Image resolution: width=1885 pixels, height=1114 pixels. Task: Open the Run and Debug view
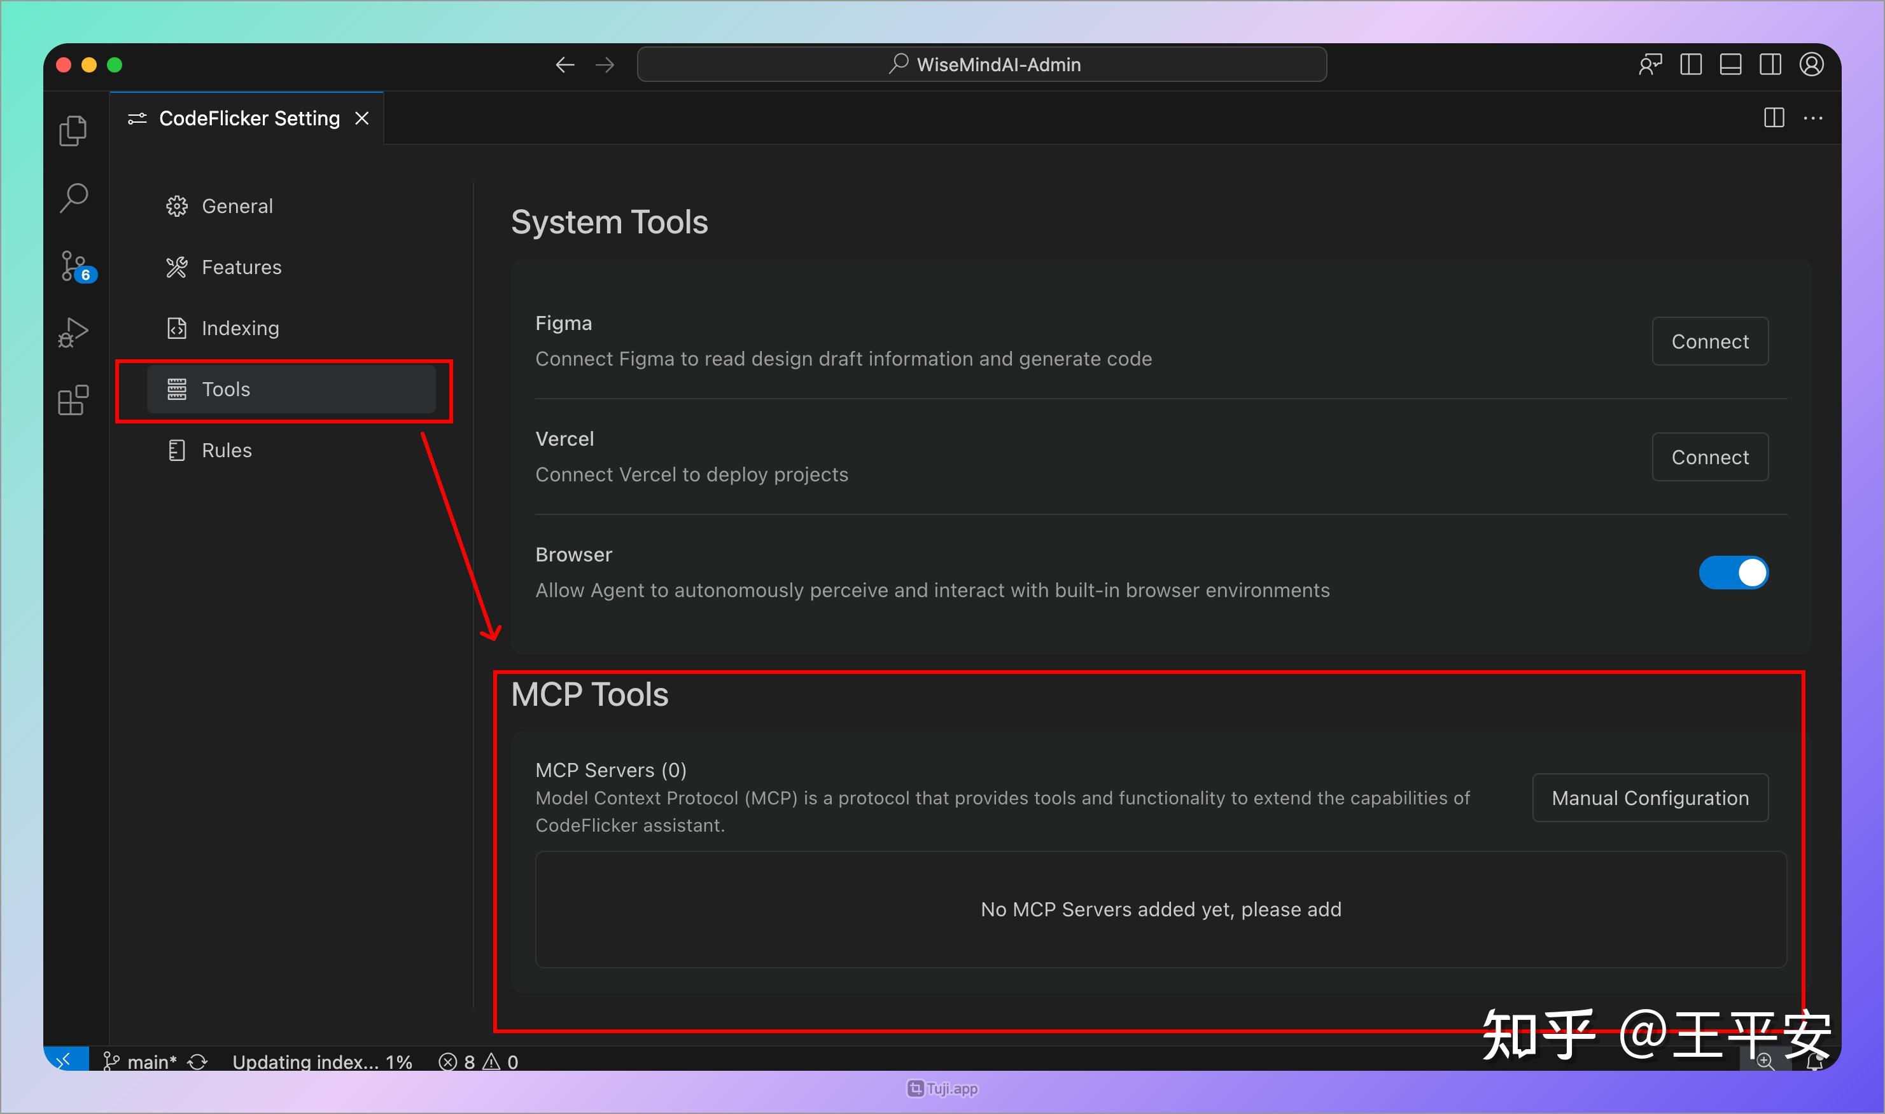(x=73, y=333)
